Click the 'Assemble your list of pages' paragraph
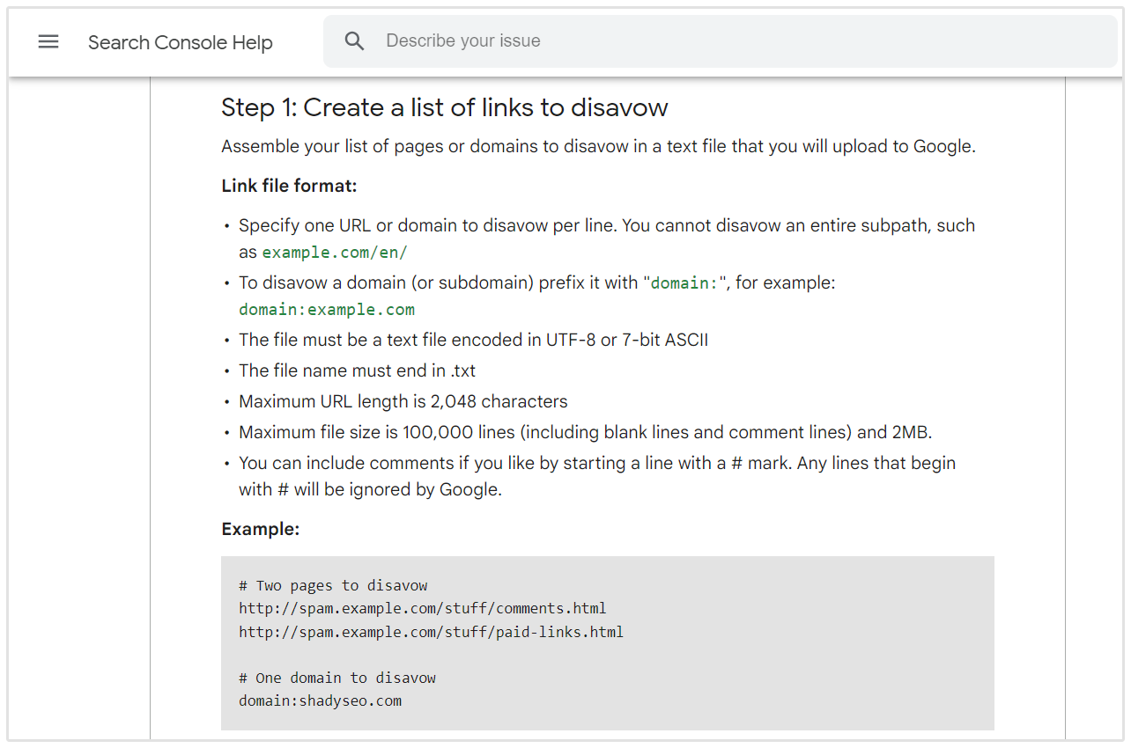The width and height of the screenshot is (1131, 748). coord(597,146)
